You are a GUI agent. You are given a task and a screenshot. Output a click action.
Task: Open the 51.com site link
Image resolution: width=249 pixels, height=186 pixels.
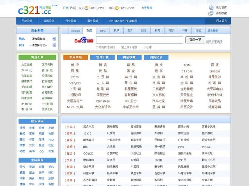click(187, 71)
